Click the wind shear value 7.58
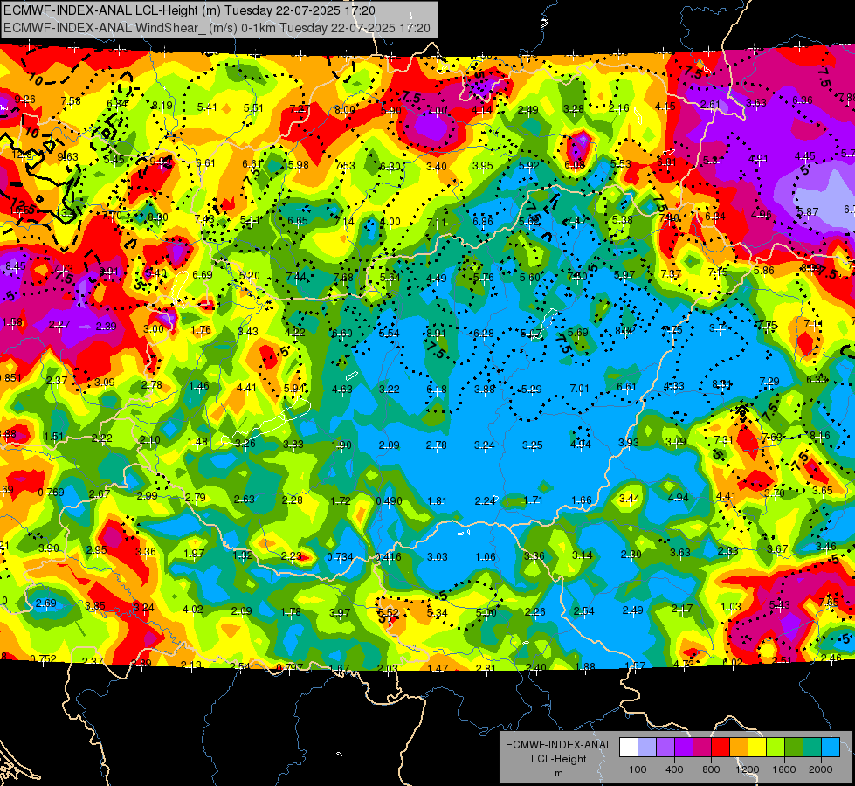855x786 pixels. tap(71, 101)
